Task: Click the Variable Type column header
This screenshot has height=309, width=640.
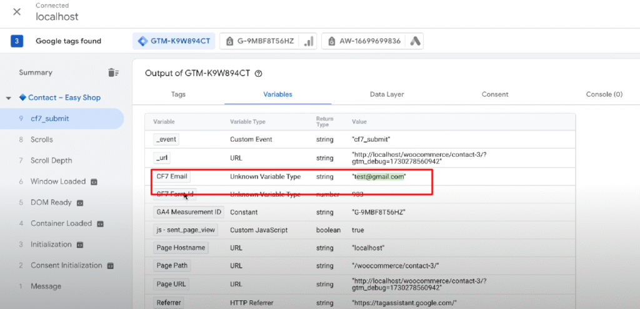Action: 247,122
